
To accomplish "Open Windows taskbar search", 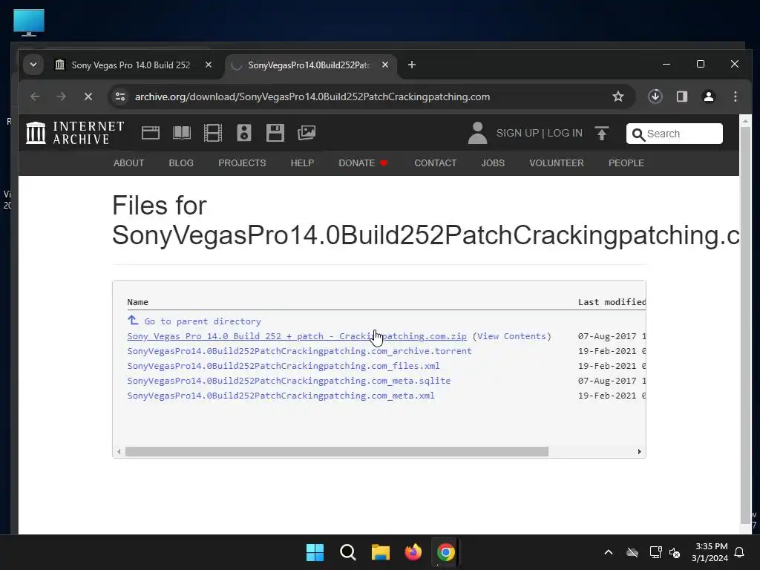I will 347,552.
